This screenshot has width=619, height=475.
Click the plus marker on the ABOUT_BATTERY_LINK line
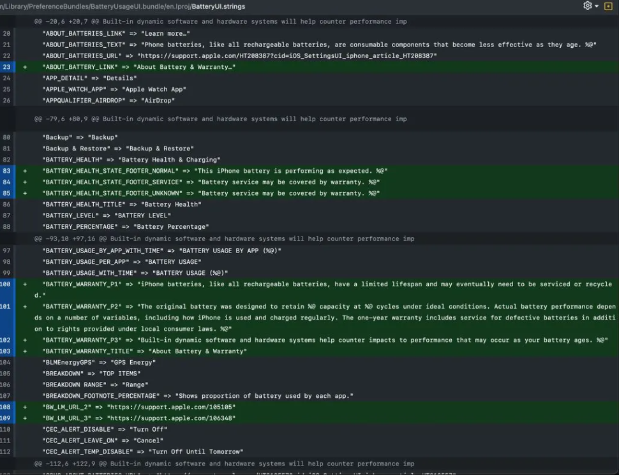(x=25, y=67)
